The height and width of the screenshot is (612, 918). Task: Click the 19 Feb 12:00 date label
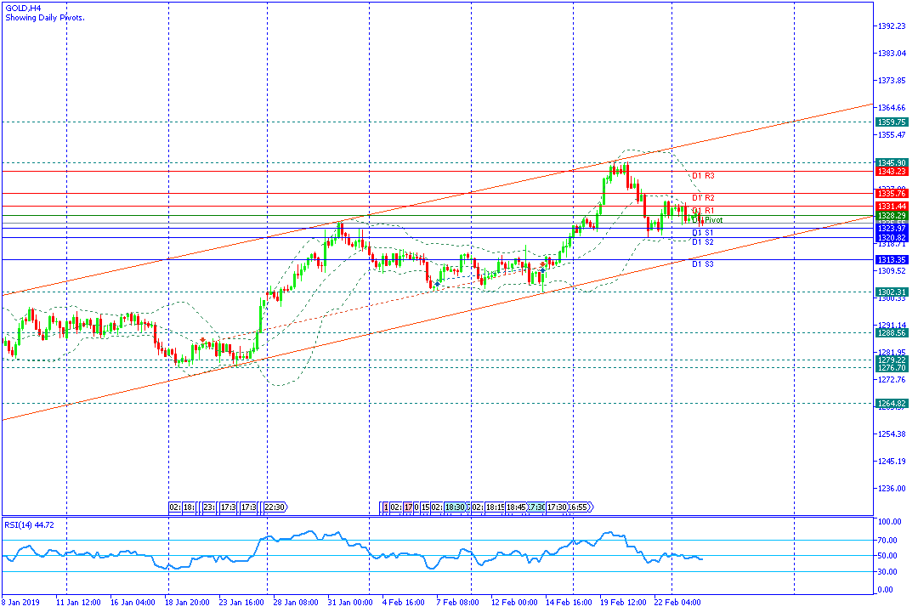623,602
